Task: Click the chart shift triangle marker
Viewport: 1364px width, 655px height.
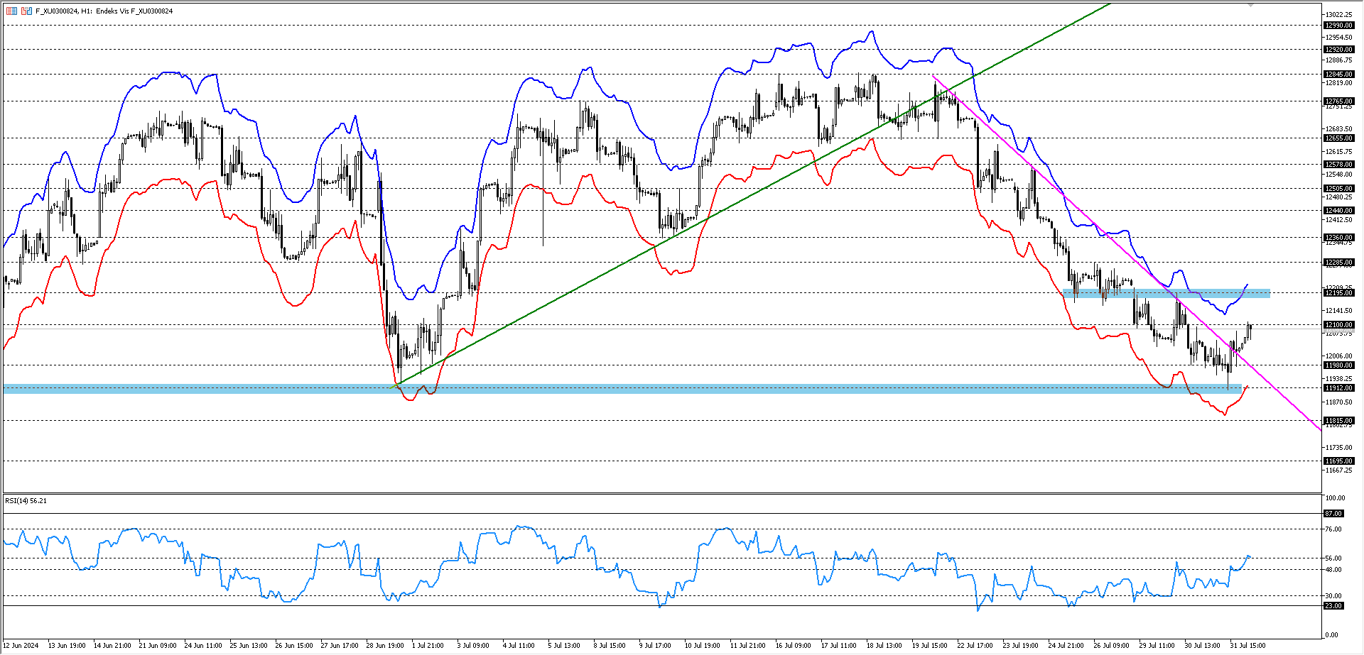Action: coord(1251,5)
